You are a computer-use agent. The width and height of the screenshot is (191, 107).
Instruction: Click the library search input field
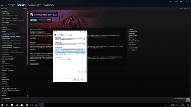tap(13, 9)
